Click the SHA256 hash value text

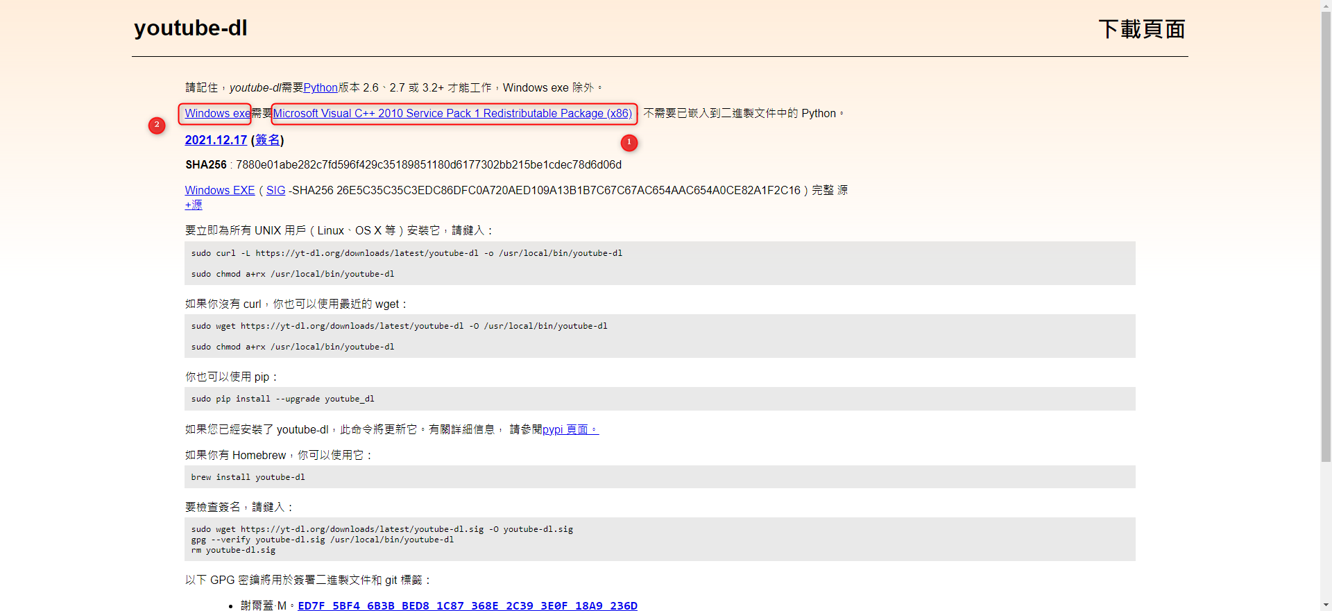click(429, 164)
